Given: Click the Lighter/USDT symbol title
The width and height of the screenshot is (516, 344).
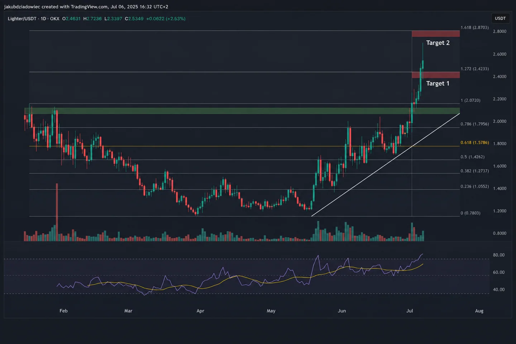Looking at the screenshot, I should click(22, 19).
